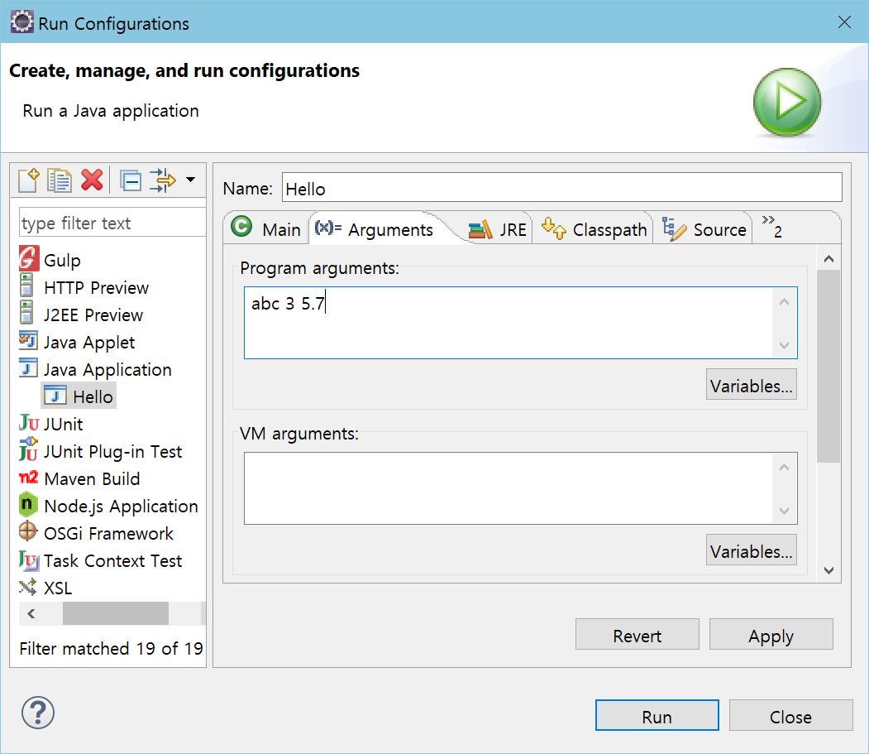Focus the type filter text box
The width and height of the screenshot is (869, 754).
pyautogui.click(x=112, y=223)
